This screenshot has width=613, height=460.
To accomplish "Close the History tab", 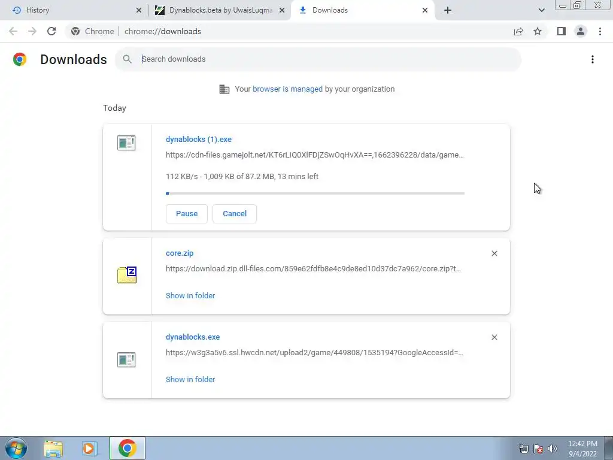I will tap(139, 11).
